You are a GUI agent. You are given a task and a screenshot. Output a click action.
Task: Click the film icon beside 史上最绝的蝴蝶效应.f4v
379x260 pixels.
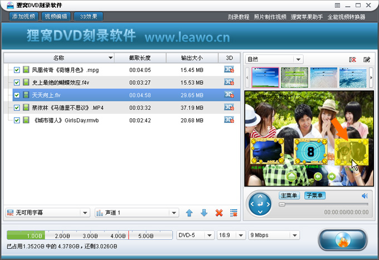[26, 83]
